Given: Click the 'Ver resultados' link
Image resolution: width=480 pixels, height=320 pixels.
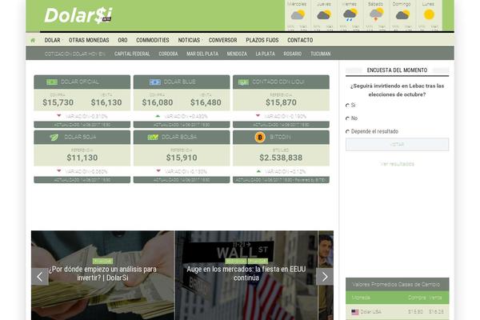Looking at the screenshot, I should click(397, 164).
